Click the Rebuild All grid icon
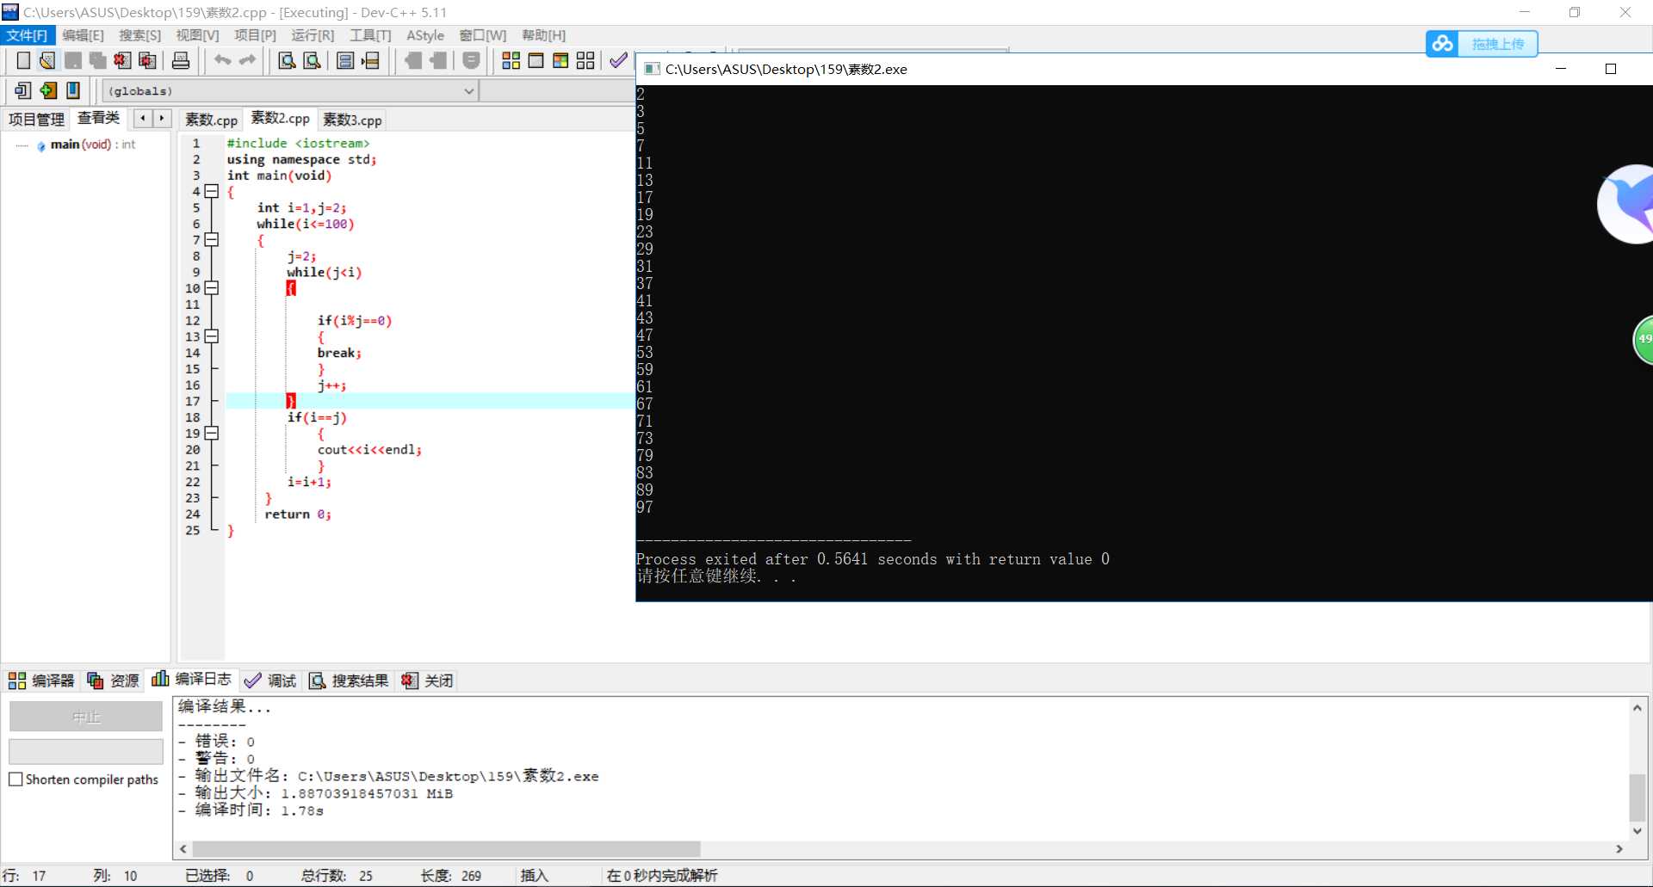Viewport: 1653px width, 887px height. [x=585, y=60]
